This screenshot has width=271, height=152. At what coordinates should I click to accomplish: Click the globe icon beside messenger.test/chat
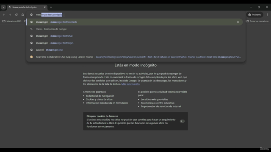31,36
